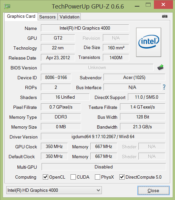Click the Close button
This screenshot has width=175, height=200.
pos(153,190)
